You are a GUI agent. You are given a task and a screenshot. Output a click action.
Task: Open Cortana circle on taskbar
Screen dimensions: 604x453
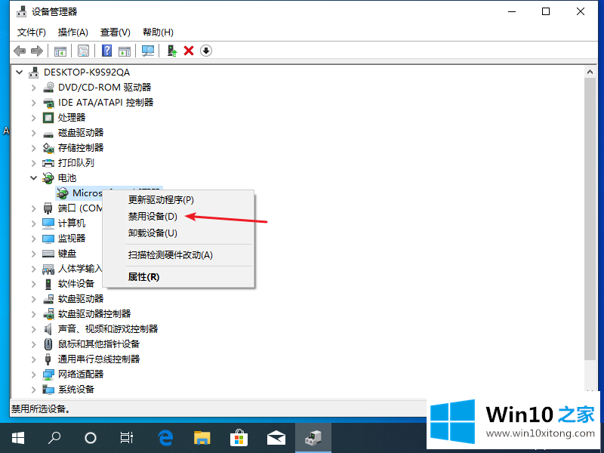coord(90,438)
